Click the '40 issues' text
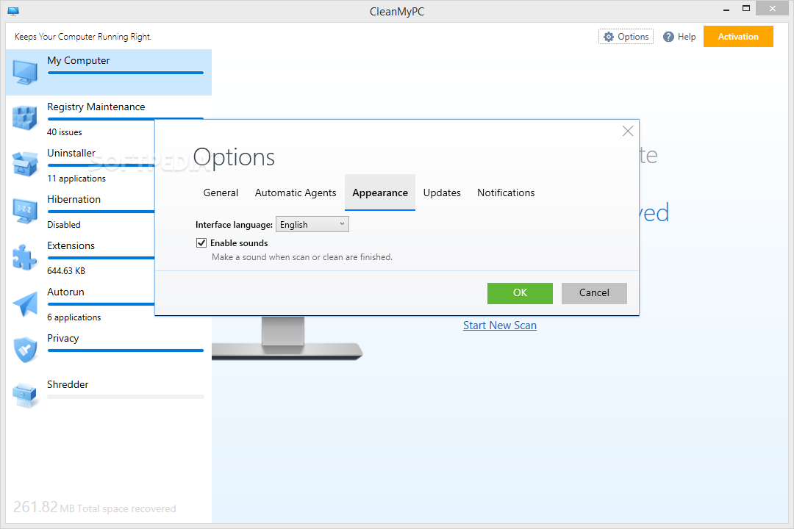Image resolution: width=794 pixels, height=529 pixels. (x=64, y=132)
